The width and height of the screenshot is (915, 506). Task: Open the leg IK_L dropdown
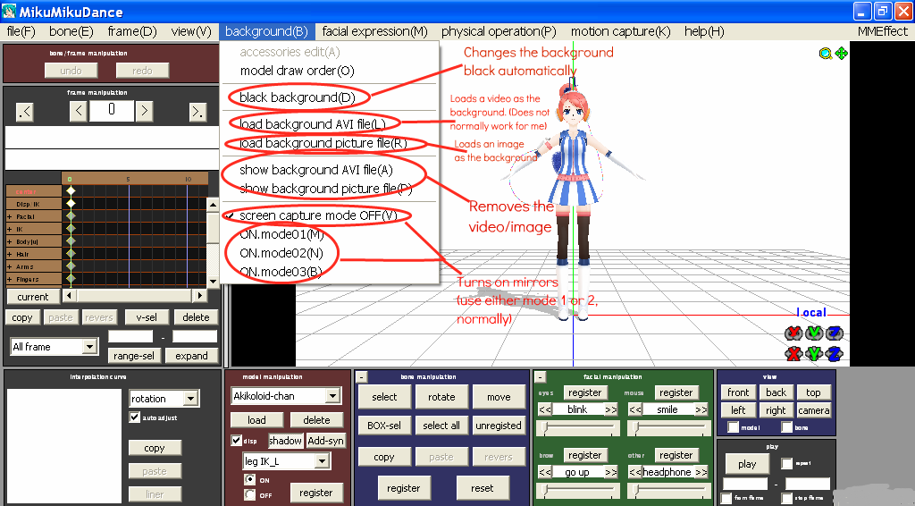(322, 461)
